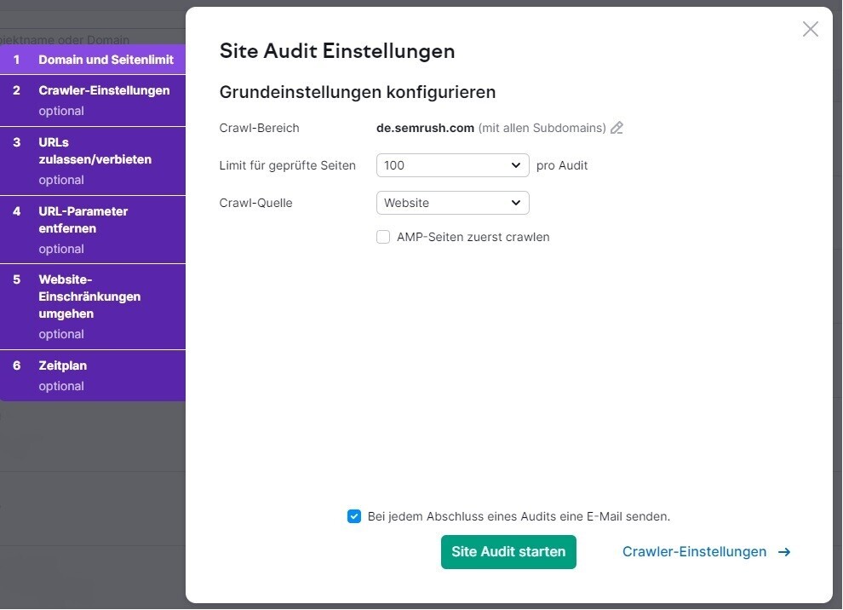Click the de.semrush.com crawl scope label
843x610 pixels.
(x=424, y=128)
